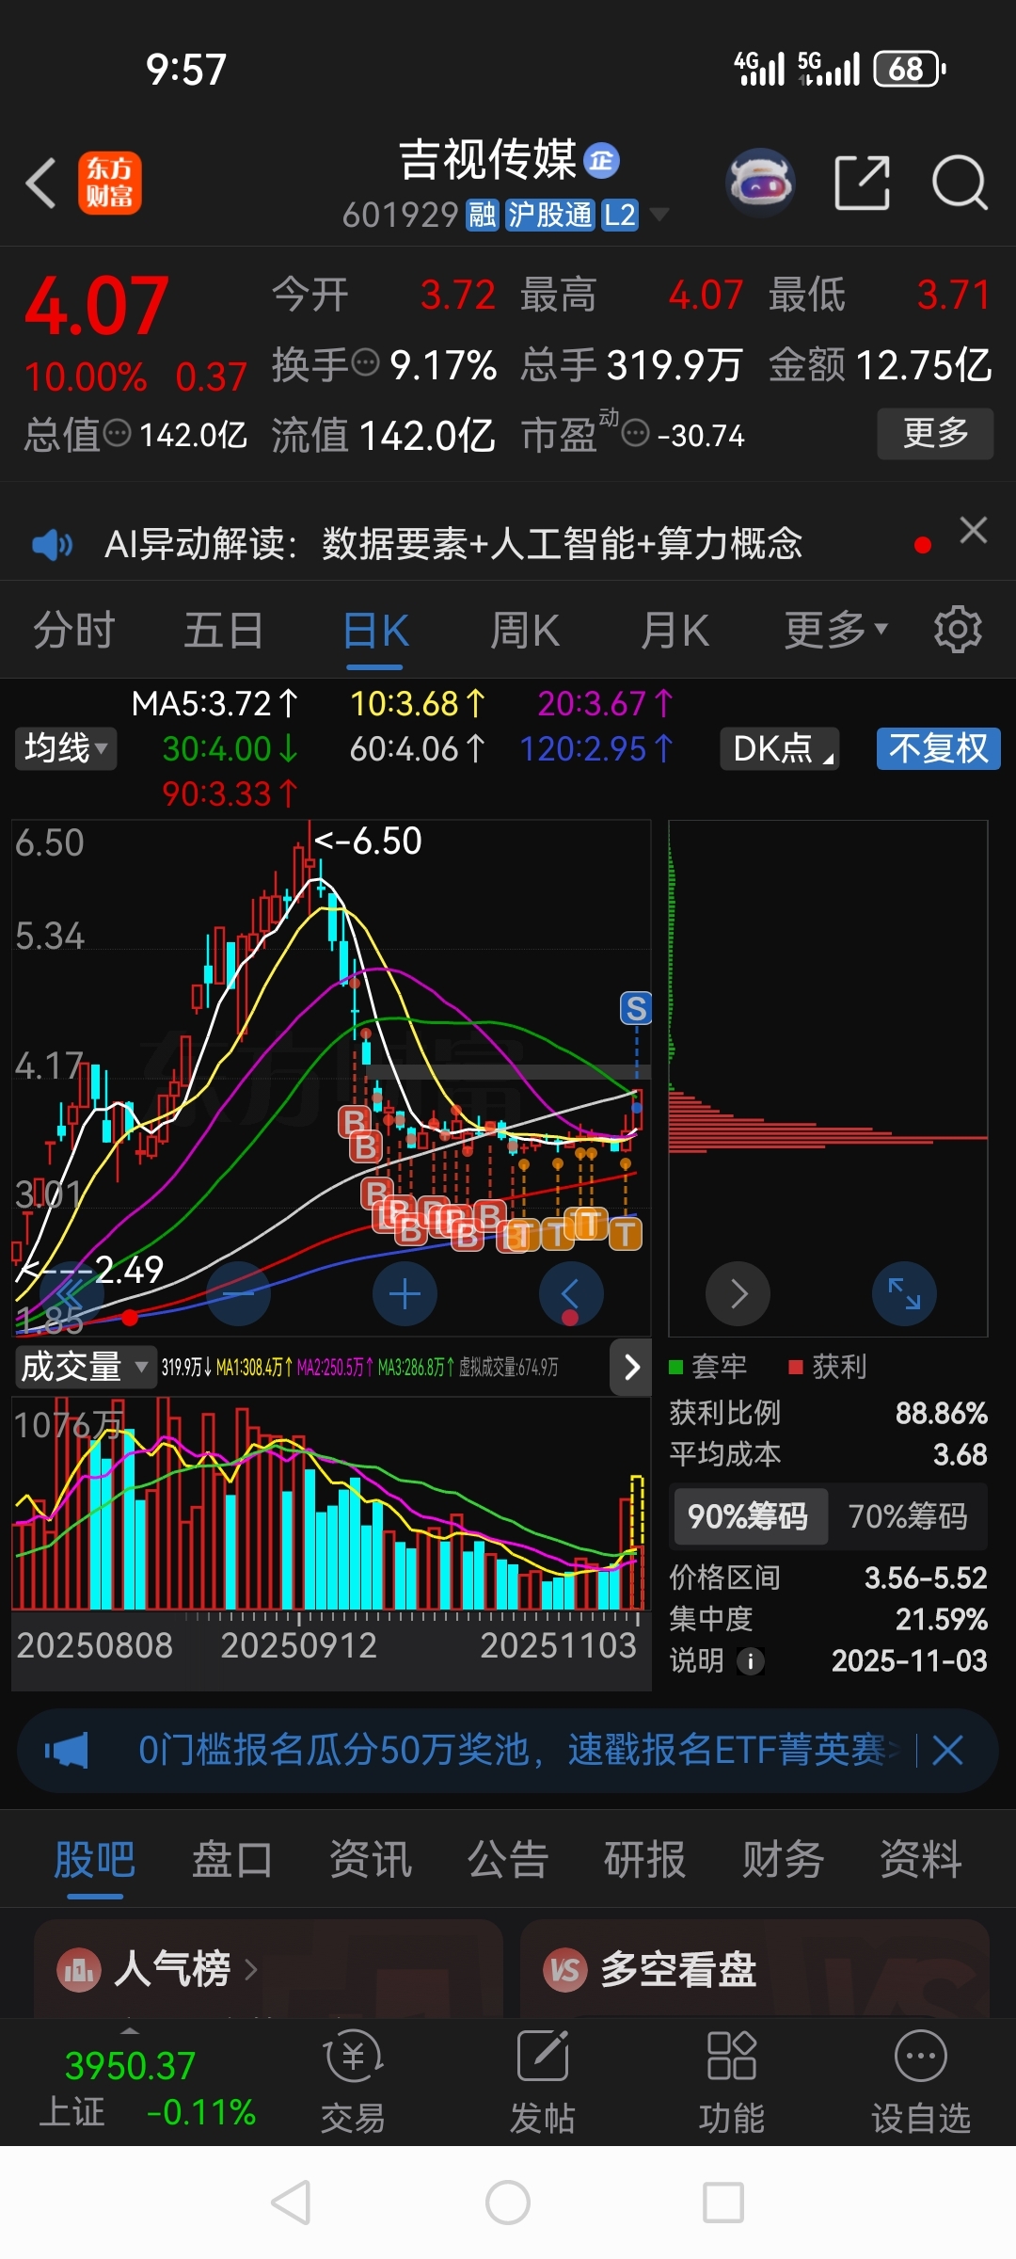Tap the back arrow icon

[41, 183]
